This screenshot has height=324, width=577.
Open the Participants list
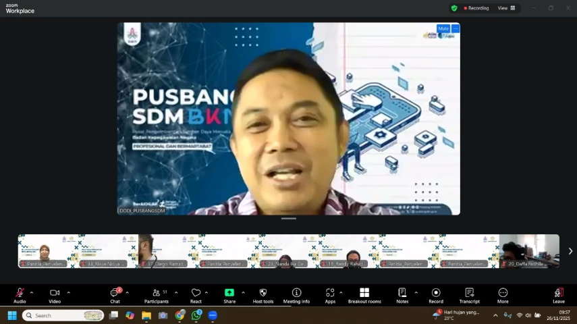[x=157, y=296]
